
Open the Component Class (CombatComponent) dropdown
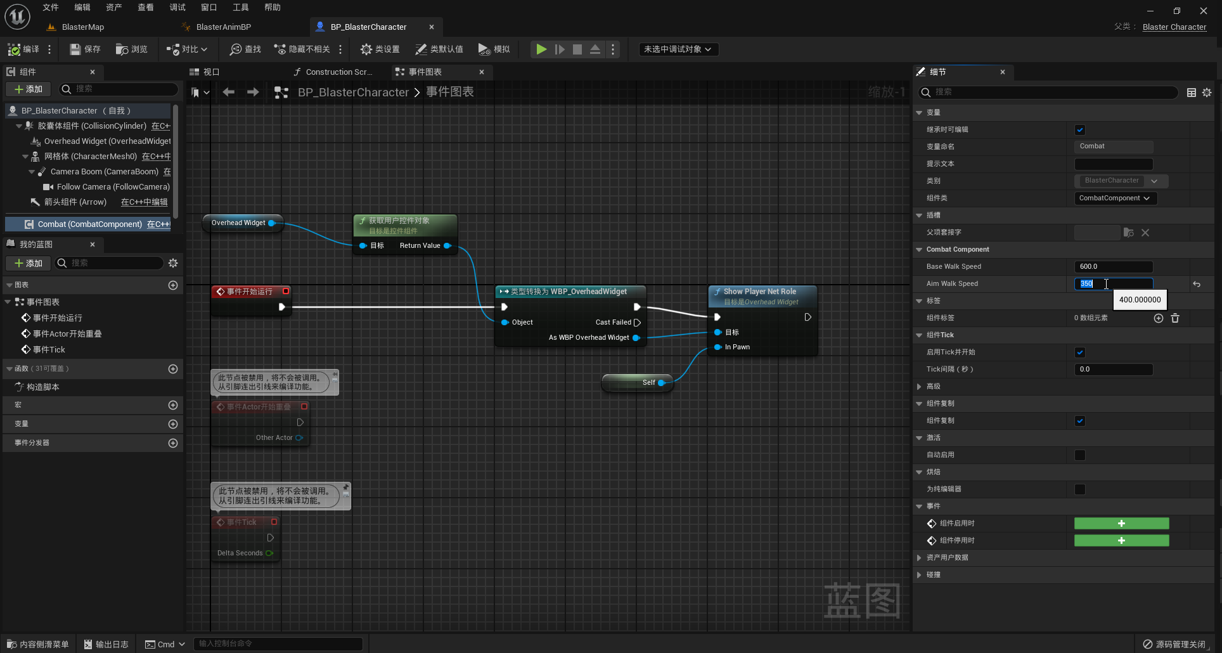click(1115, 198)
